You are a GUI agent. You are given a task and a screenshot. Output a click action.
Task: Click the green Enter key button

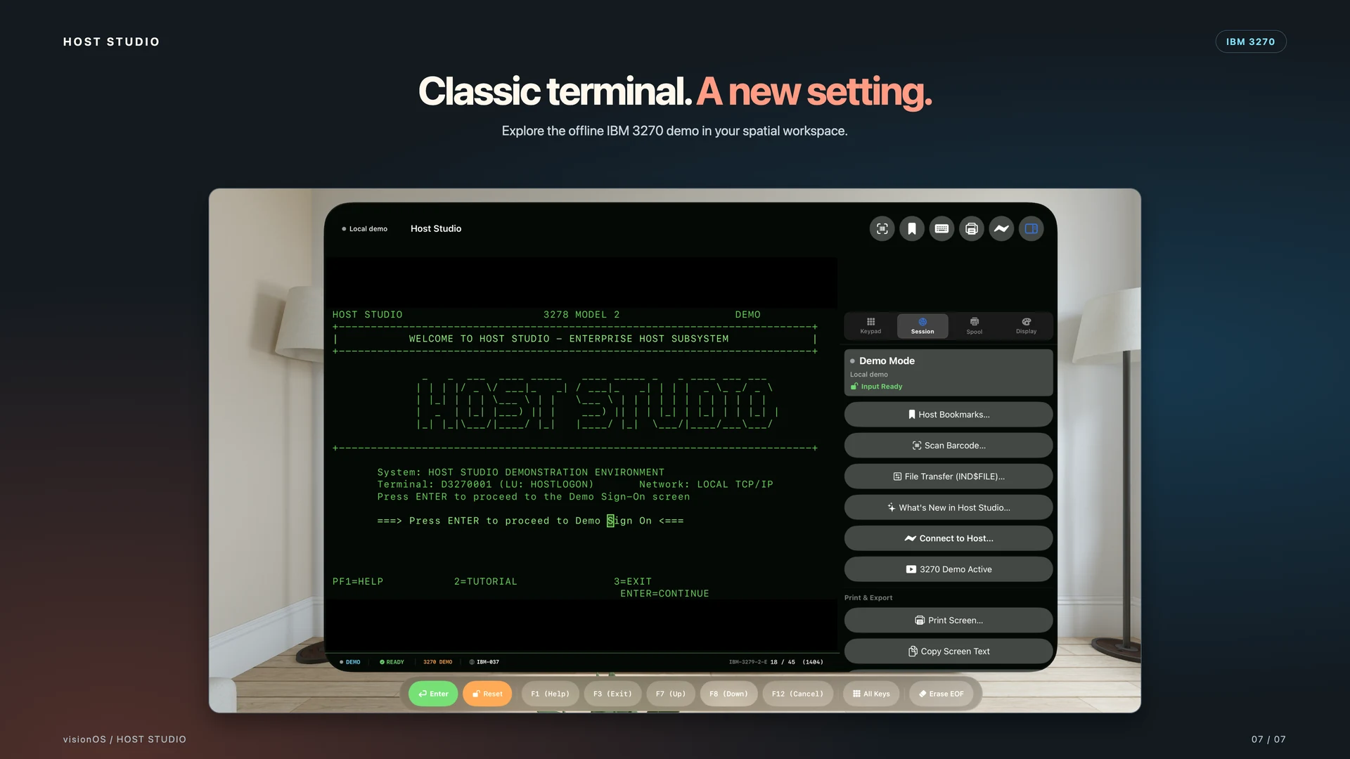(x=433, y=694)
